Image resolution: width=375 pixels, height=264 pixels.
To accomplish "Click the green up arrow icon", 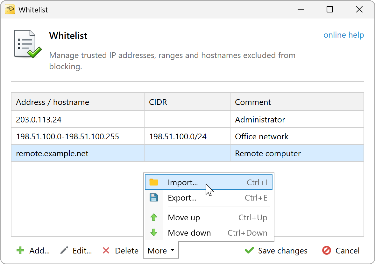I will point(154,217).
